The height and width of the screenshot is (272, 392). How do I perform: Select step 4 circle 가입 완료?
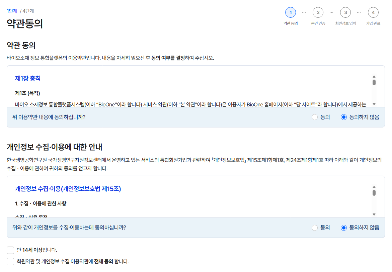coord(373,12)
